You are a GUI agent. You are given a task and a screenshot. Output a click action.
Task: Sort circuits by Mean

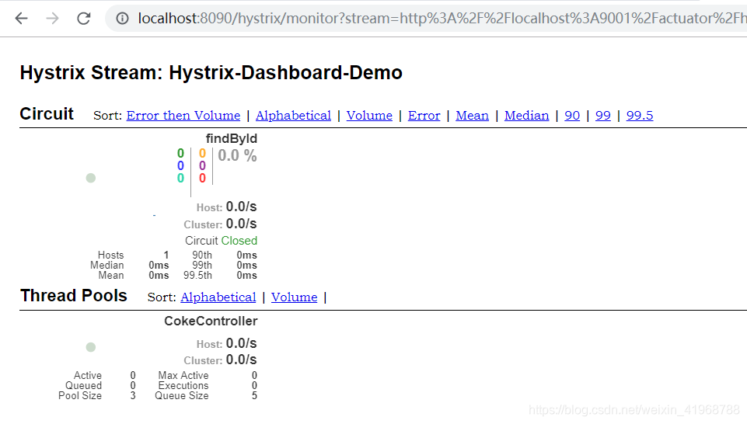472,115
